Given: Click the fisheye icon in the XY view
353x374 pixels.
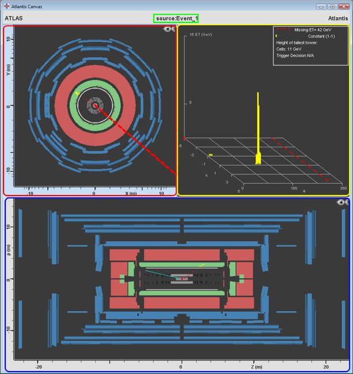Looking at the screenshot, I should (x=169, y=29).
